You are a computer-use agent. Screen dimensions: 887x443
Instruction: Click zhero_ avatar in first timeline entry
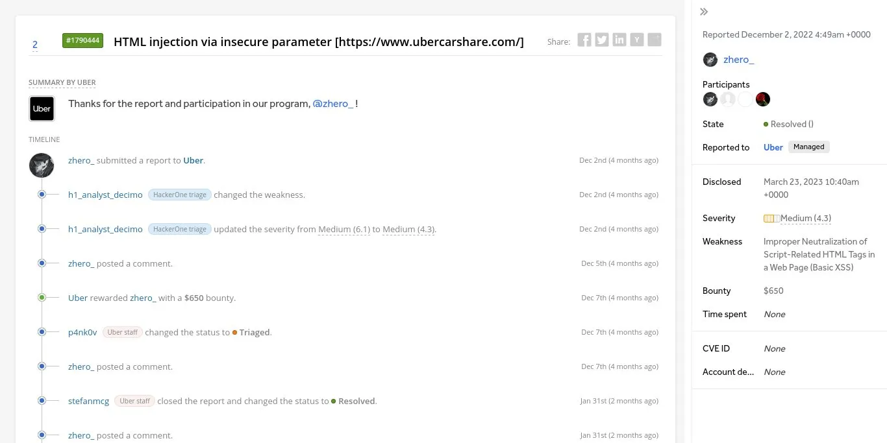[42, 165]
